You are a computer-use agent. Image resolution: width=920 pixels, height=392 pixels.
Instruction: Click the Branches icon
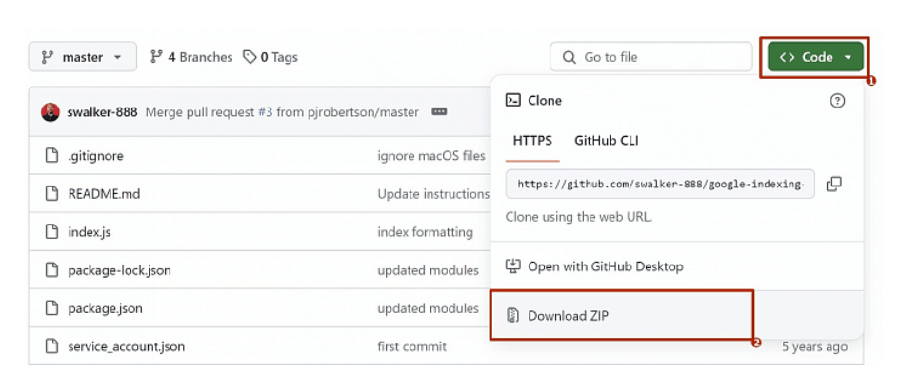[157, 57]
